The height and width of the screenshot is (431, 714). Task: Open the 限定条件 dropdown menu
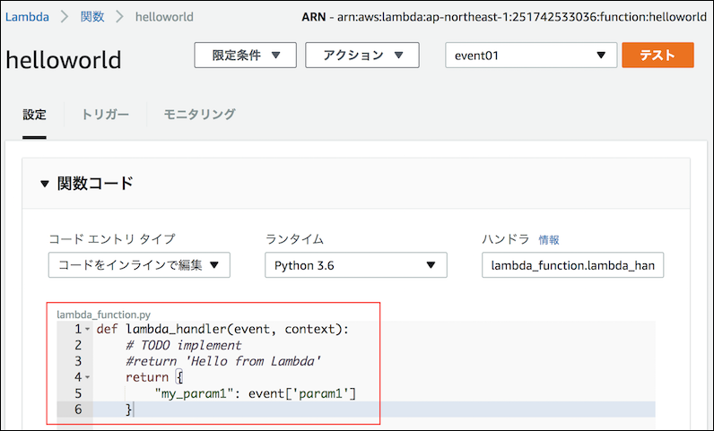[244, 55]
